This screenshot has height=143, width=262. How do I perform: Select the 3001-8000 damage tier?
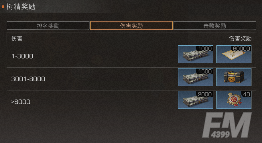131,79
